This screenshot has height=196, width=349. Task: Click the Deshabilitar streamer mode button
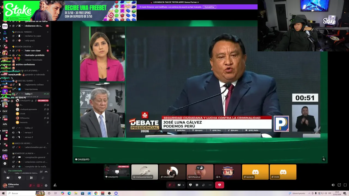[209, 7]
